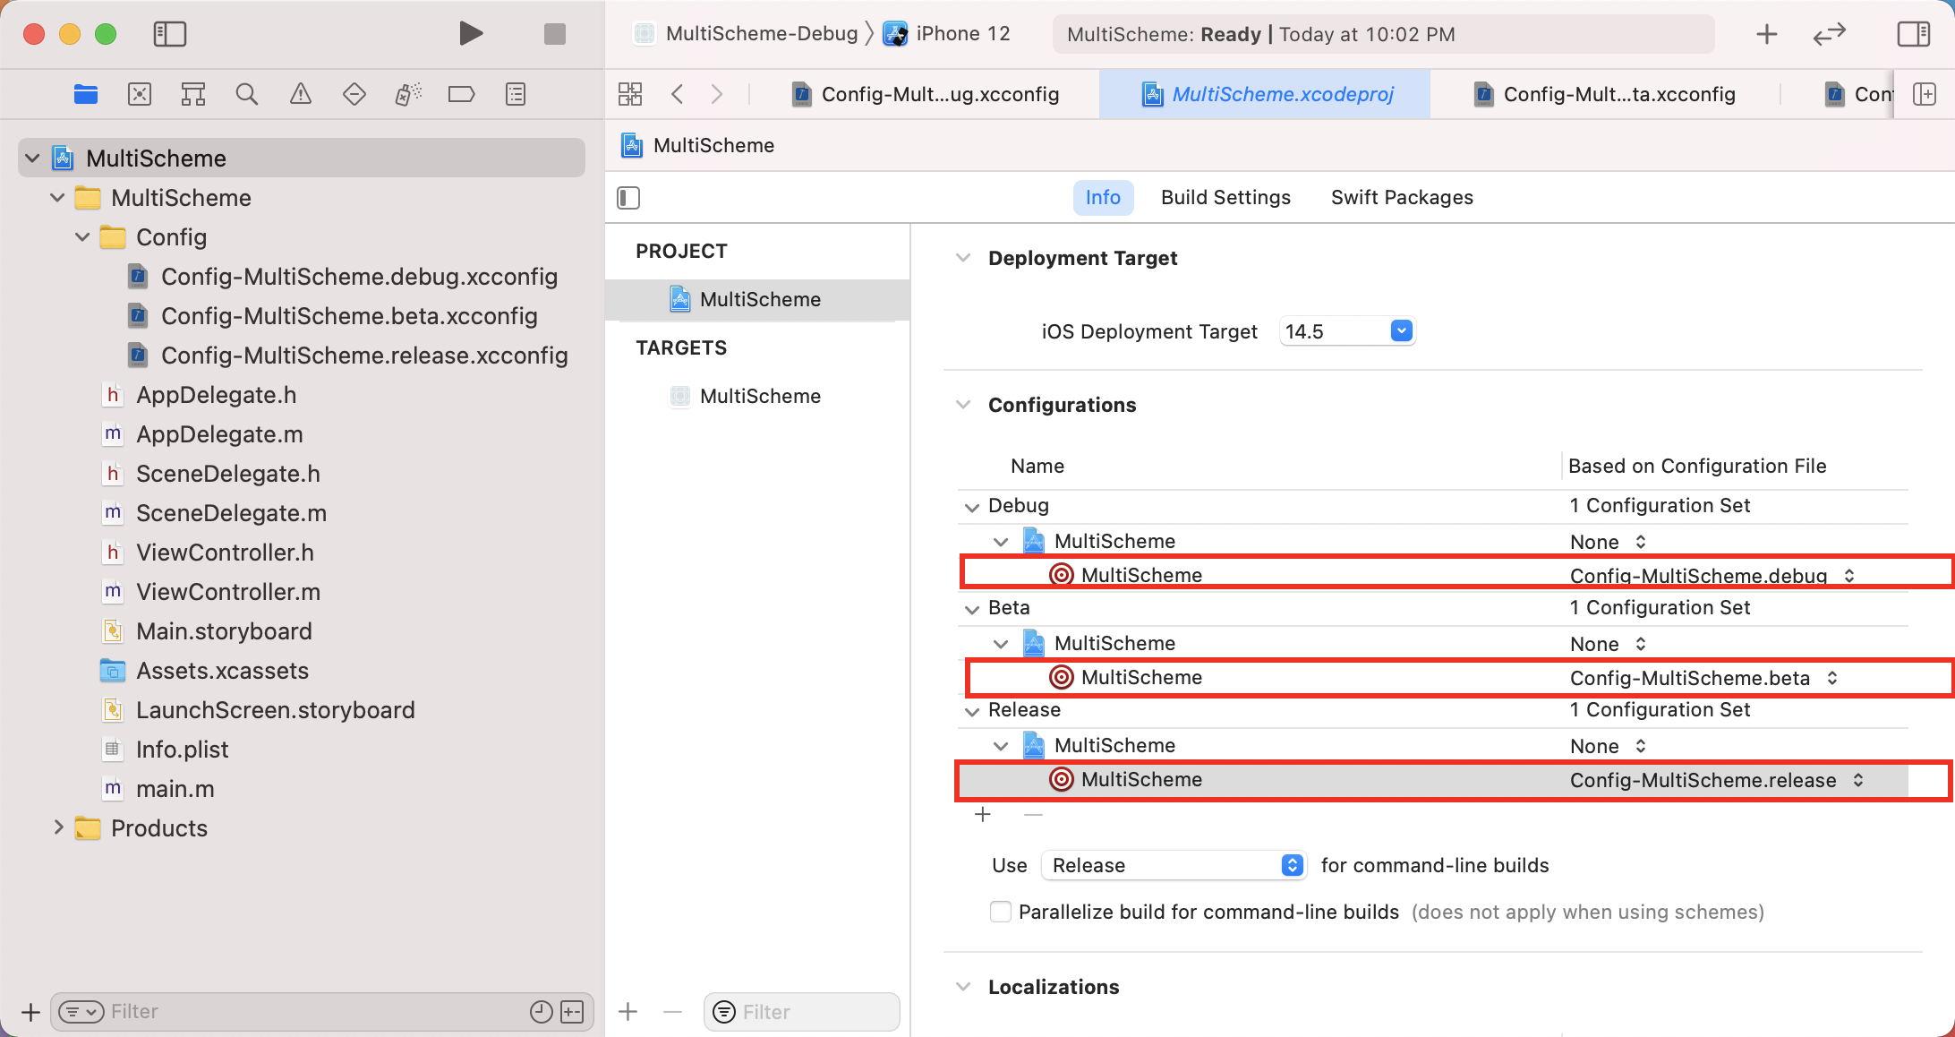Open the Breakpoint navigator icon
This screenshot has height=1037, width=1955.
pyautogui.click(x=461, y=94)
